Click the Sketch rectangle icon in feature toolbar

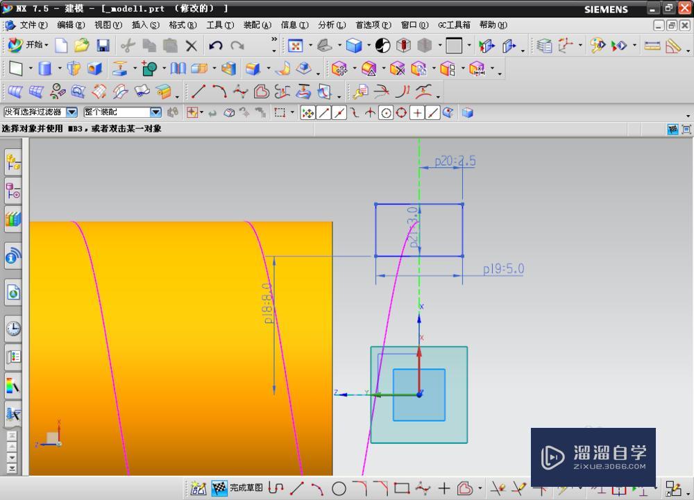[x=16, y=69]
